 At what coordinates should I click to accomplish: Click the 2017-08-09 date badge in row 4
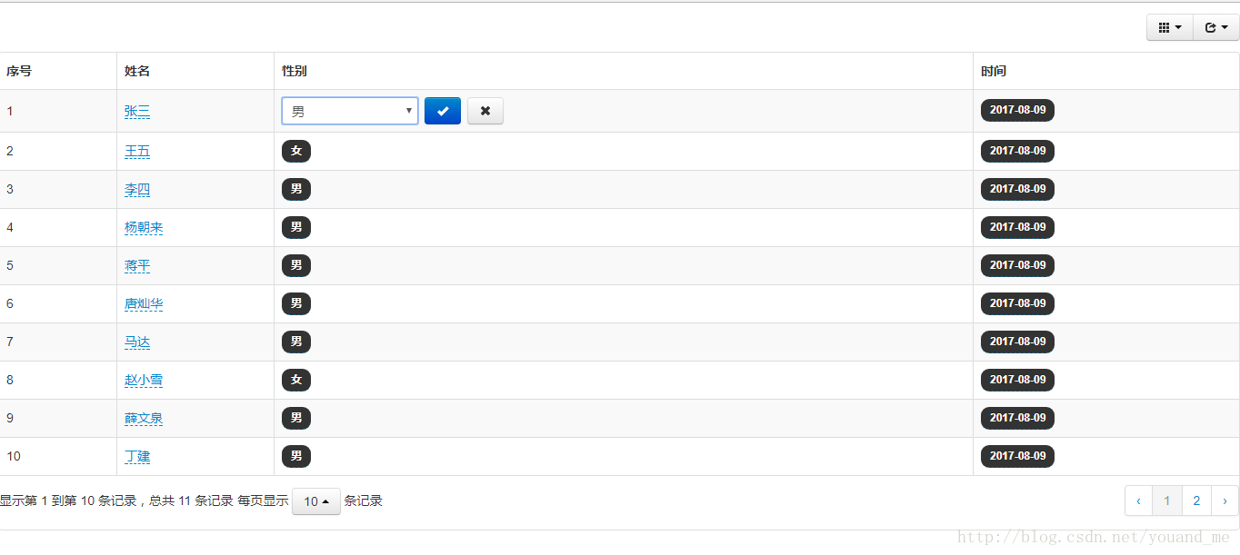pyautogui.click(x=1017, y=227)
